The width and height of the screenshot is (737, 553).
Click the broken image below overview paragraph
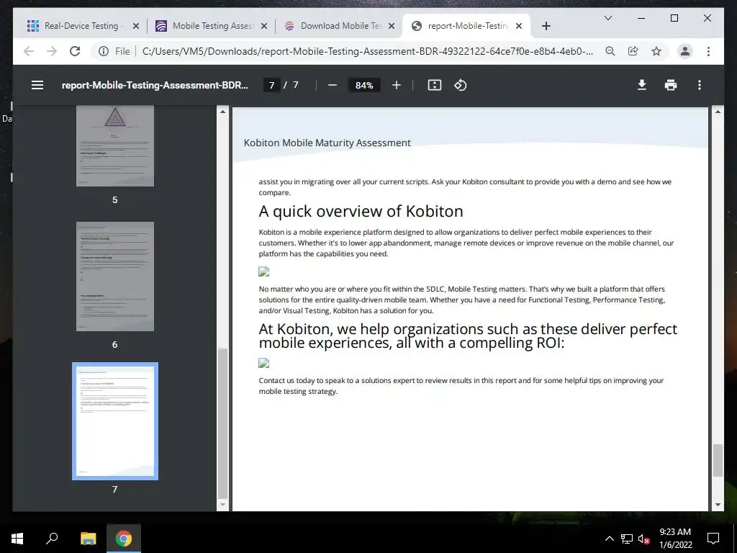[x=263, y=271]
